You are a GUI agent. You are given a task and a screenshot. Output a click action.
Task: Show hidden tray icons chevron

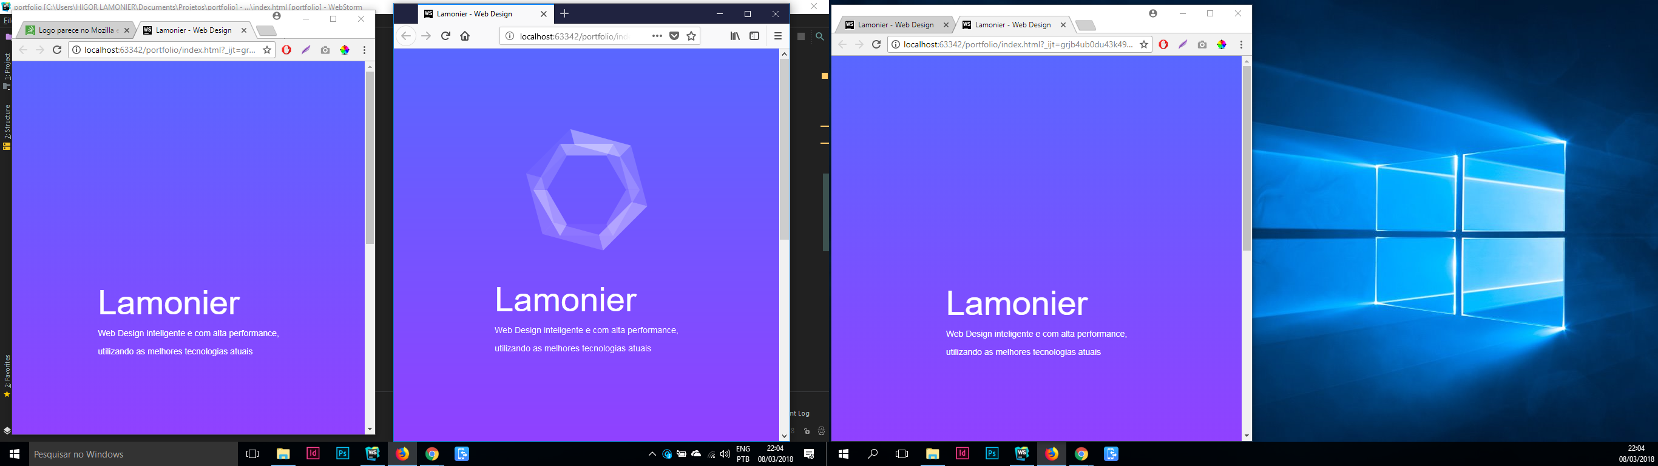point(652,454)
